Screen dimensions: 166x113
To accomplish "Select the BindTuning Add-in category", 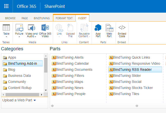I will (22, 63).
